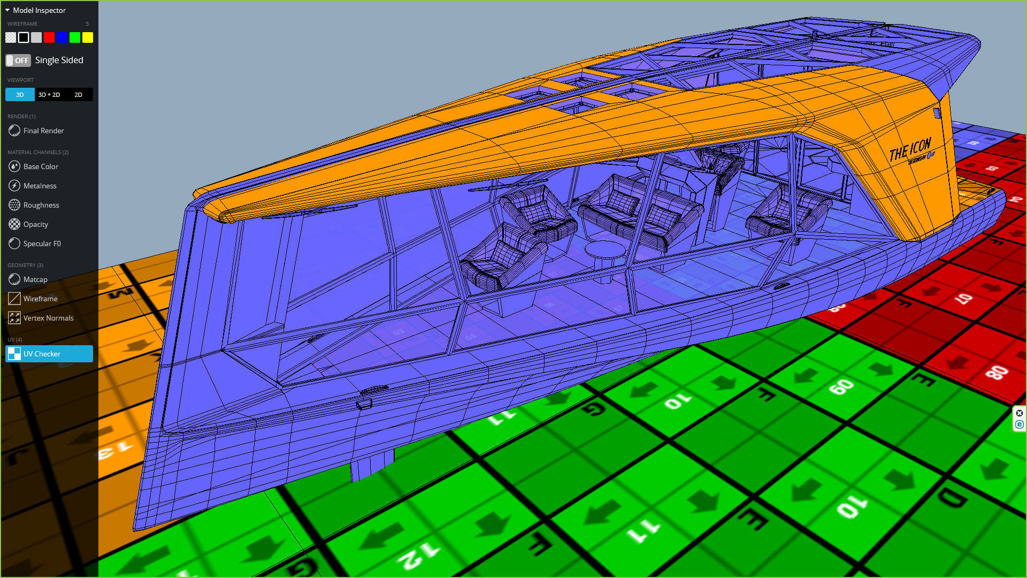Switch viewport to 2D mode
Viewport: 1027px width, 578px height.
[x=79, y=95]
